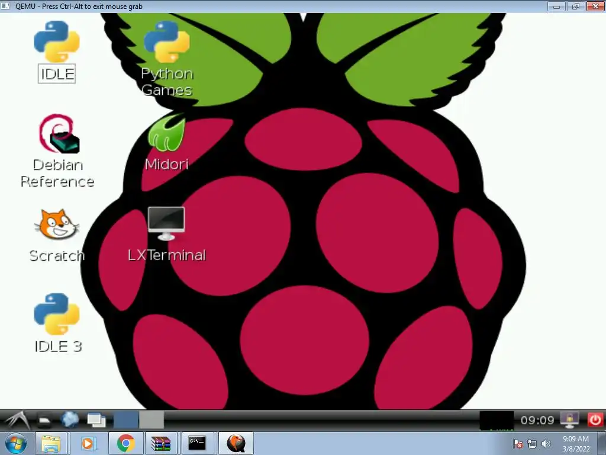Open Scratch cat icon on desktop
The height and width of the screenshot is (455, 606).
(x=57, y=235)
